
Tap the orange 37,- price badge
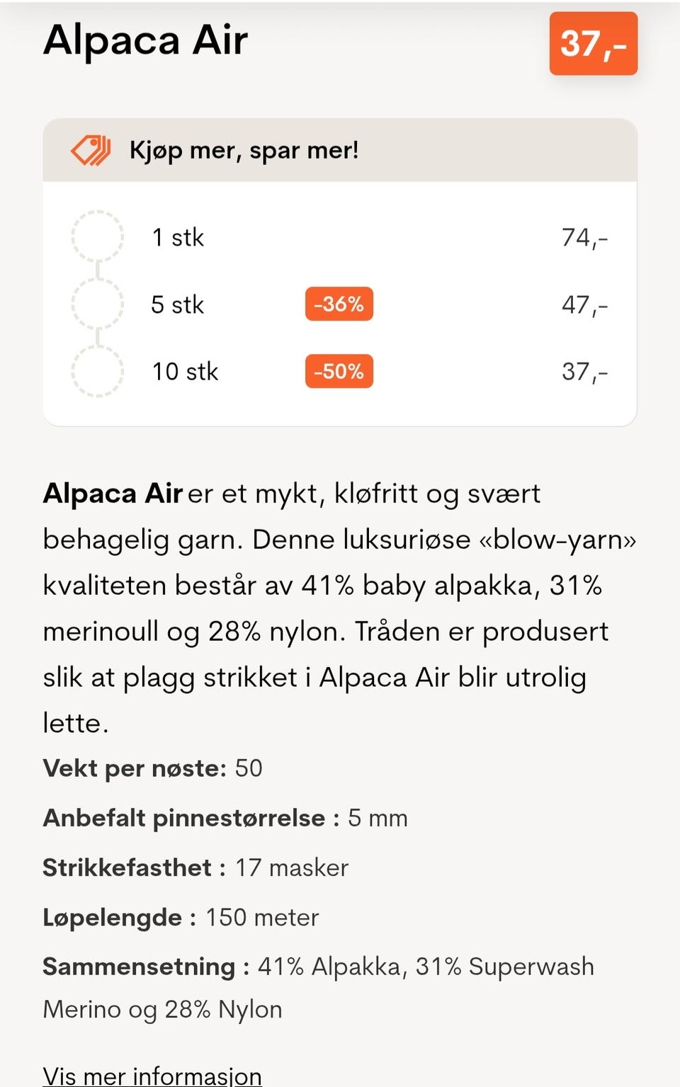[x=593, y=43]
